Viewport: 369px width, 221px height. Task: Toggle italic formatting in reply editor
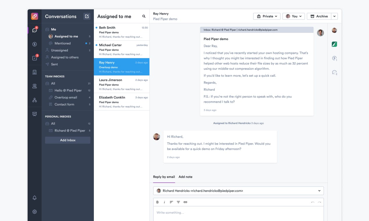click(x=164, y=202)
